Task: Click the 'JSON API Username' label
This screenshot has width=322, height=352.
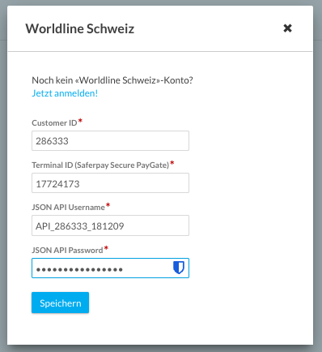Action: [68, 207]
